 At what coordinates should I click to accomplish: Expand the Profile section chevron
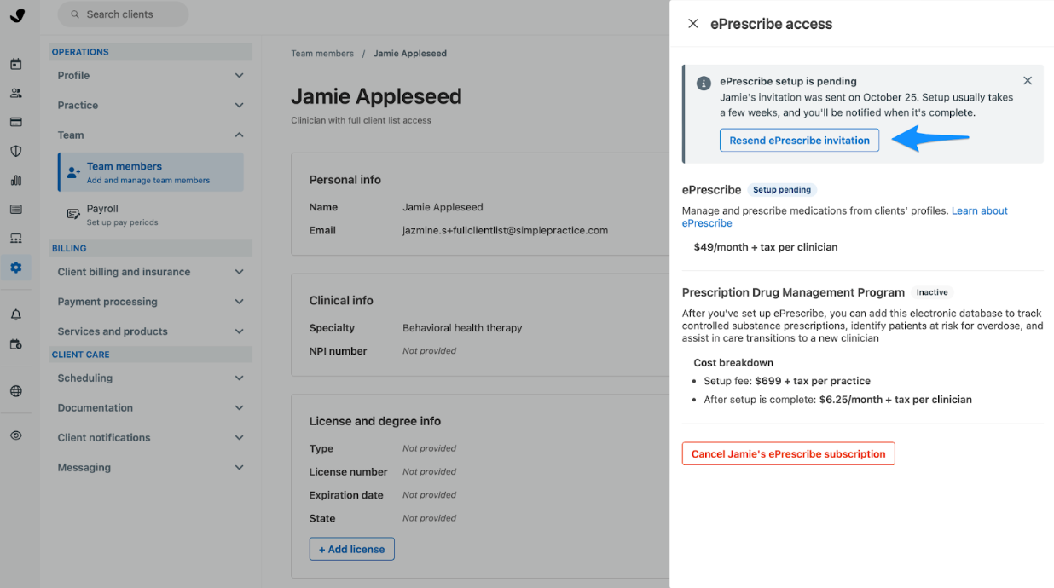pyautogui.click(x=239, y=76)
